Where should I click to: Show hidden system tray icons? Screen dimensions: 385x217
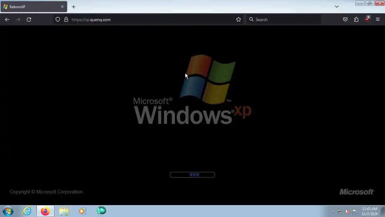(333, 211)
